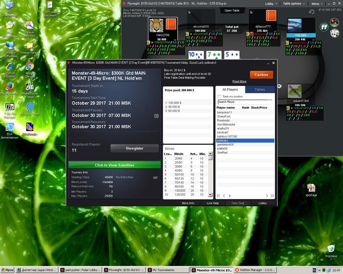Viewport: 343px width, 274px height.
Task: Launch Mozilla Firefox desktop shortcut
Action: (9, 87)
